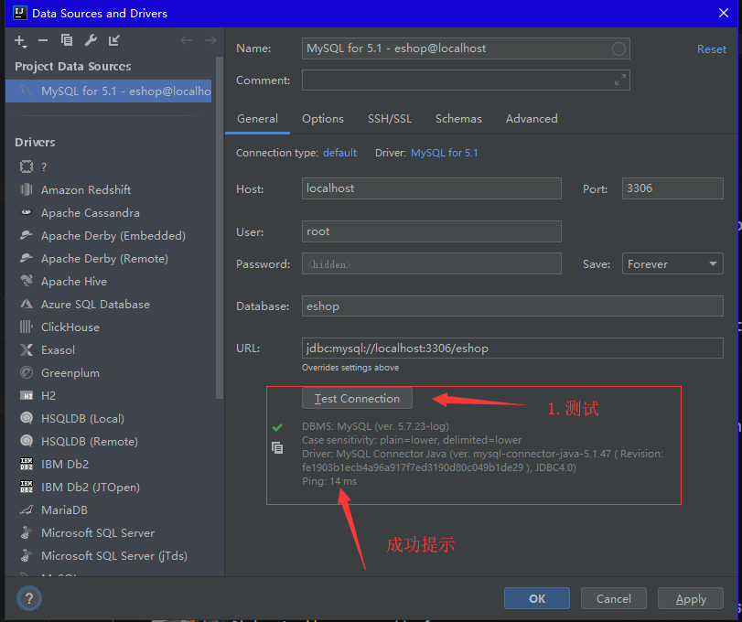Open the Save password Forever dropdown
742x622 pixels.
click(x=672, y=264)
